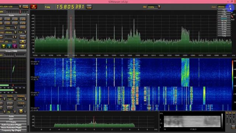Viewport: 236px width, 133px height.
Task: Choose the bottom 1 kHz Zoom option
Action: (x=224, y=36)
